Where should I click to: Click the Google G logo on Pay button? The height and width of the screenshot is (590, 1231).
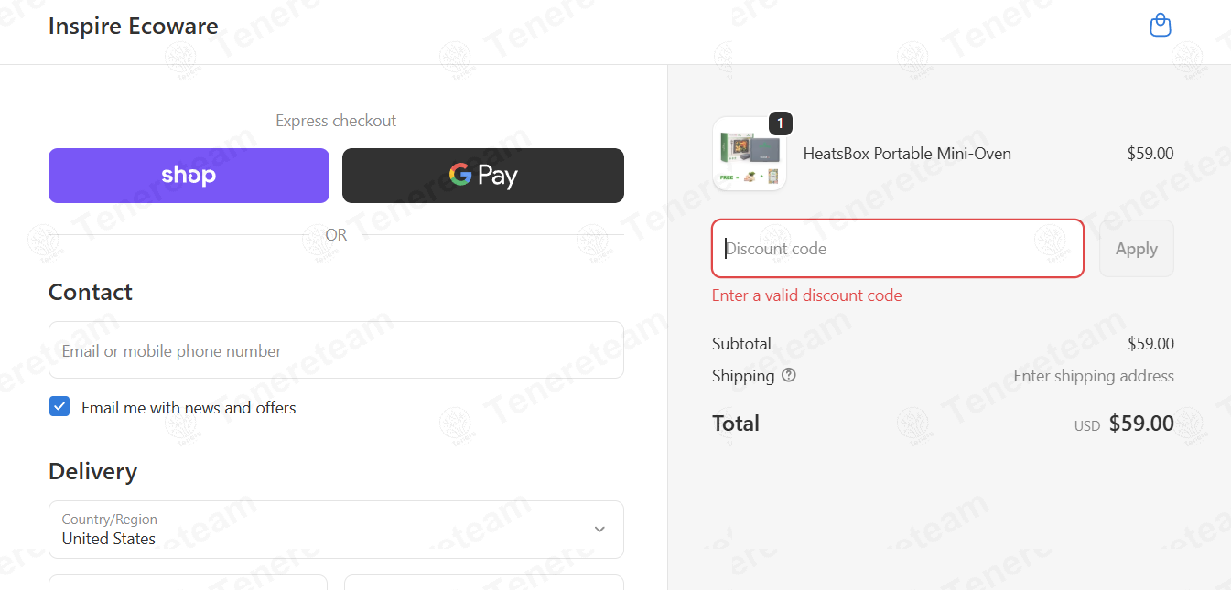click(x=460, y=174)
